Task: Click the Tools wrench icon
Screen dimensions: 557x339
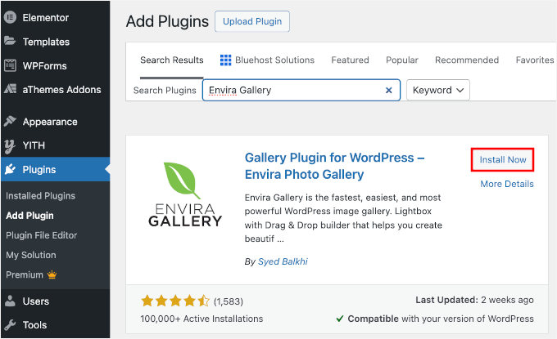Action: (10, 324)
